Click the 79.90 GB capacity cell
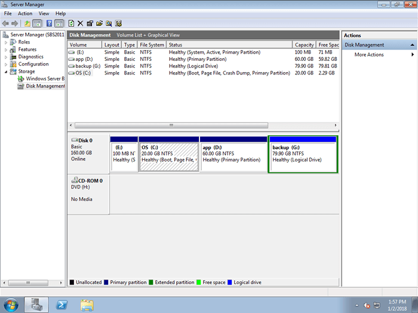418x313 pixels. [304, 66]
